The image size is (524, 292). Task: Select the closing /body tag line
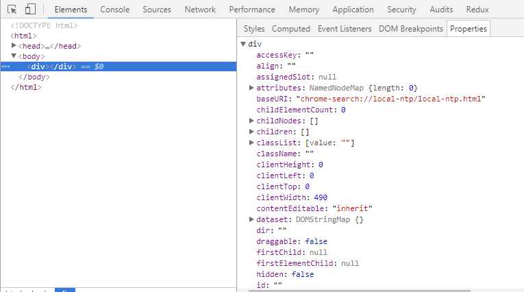point(34,77)
